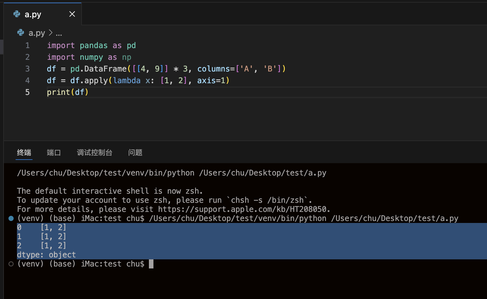Click the Python file icon in the breadcrumb
This screenshot has width=487, height=299.
coord(21,33)
